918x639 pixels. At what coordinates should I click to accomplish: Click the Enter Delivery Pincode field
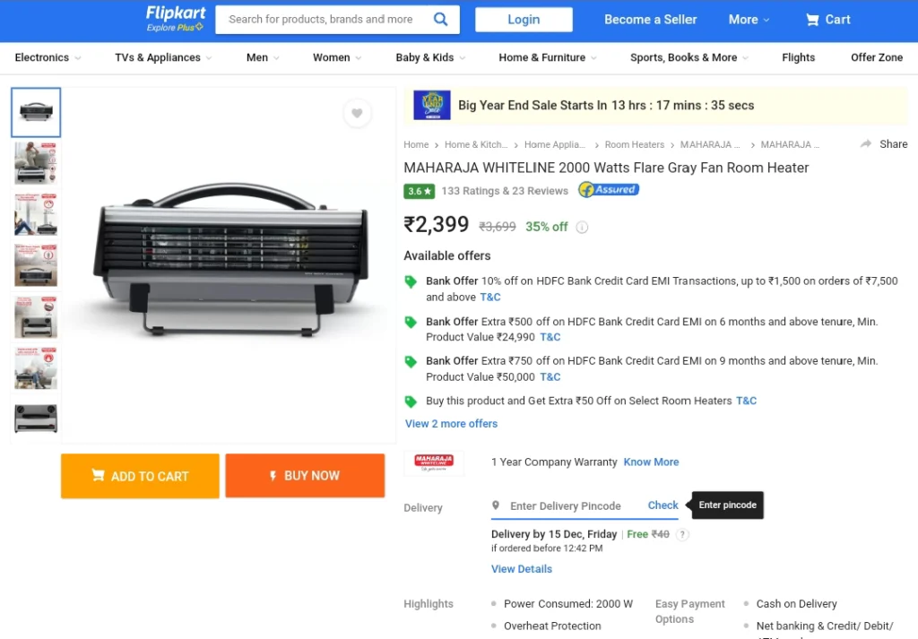point(565,506)
